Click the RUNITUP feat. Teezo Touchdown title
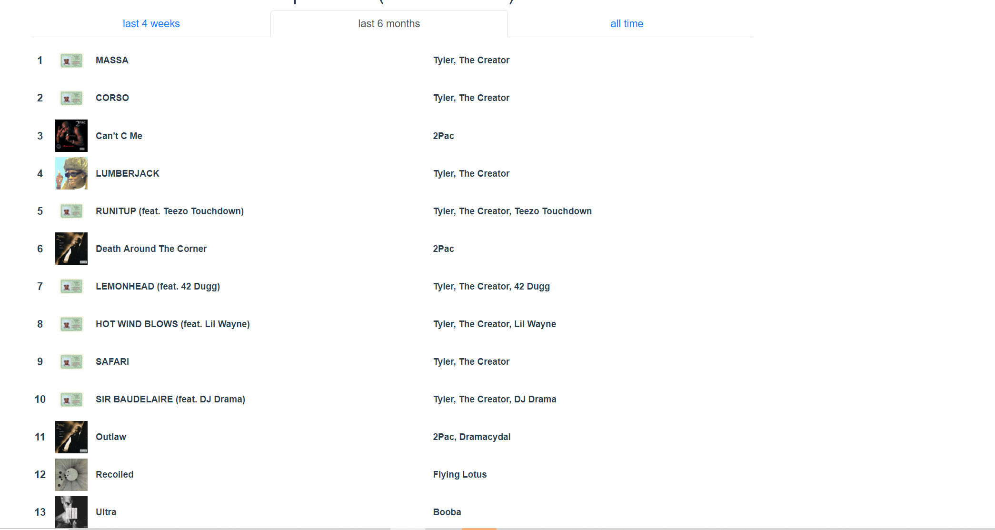This screenshot has width=995, height=530. pos(169,211)
